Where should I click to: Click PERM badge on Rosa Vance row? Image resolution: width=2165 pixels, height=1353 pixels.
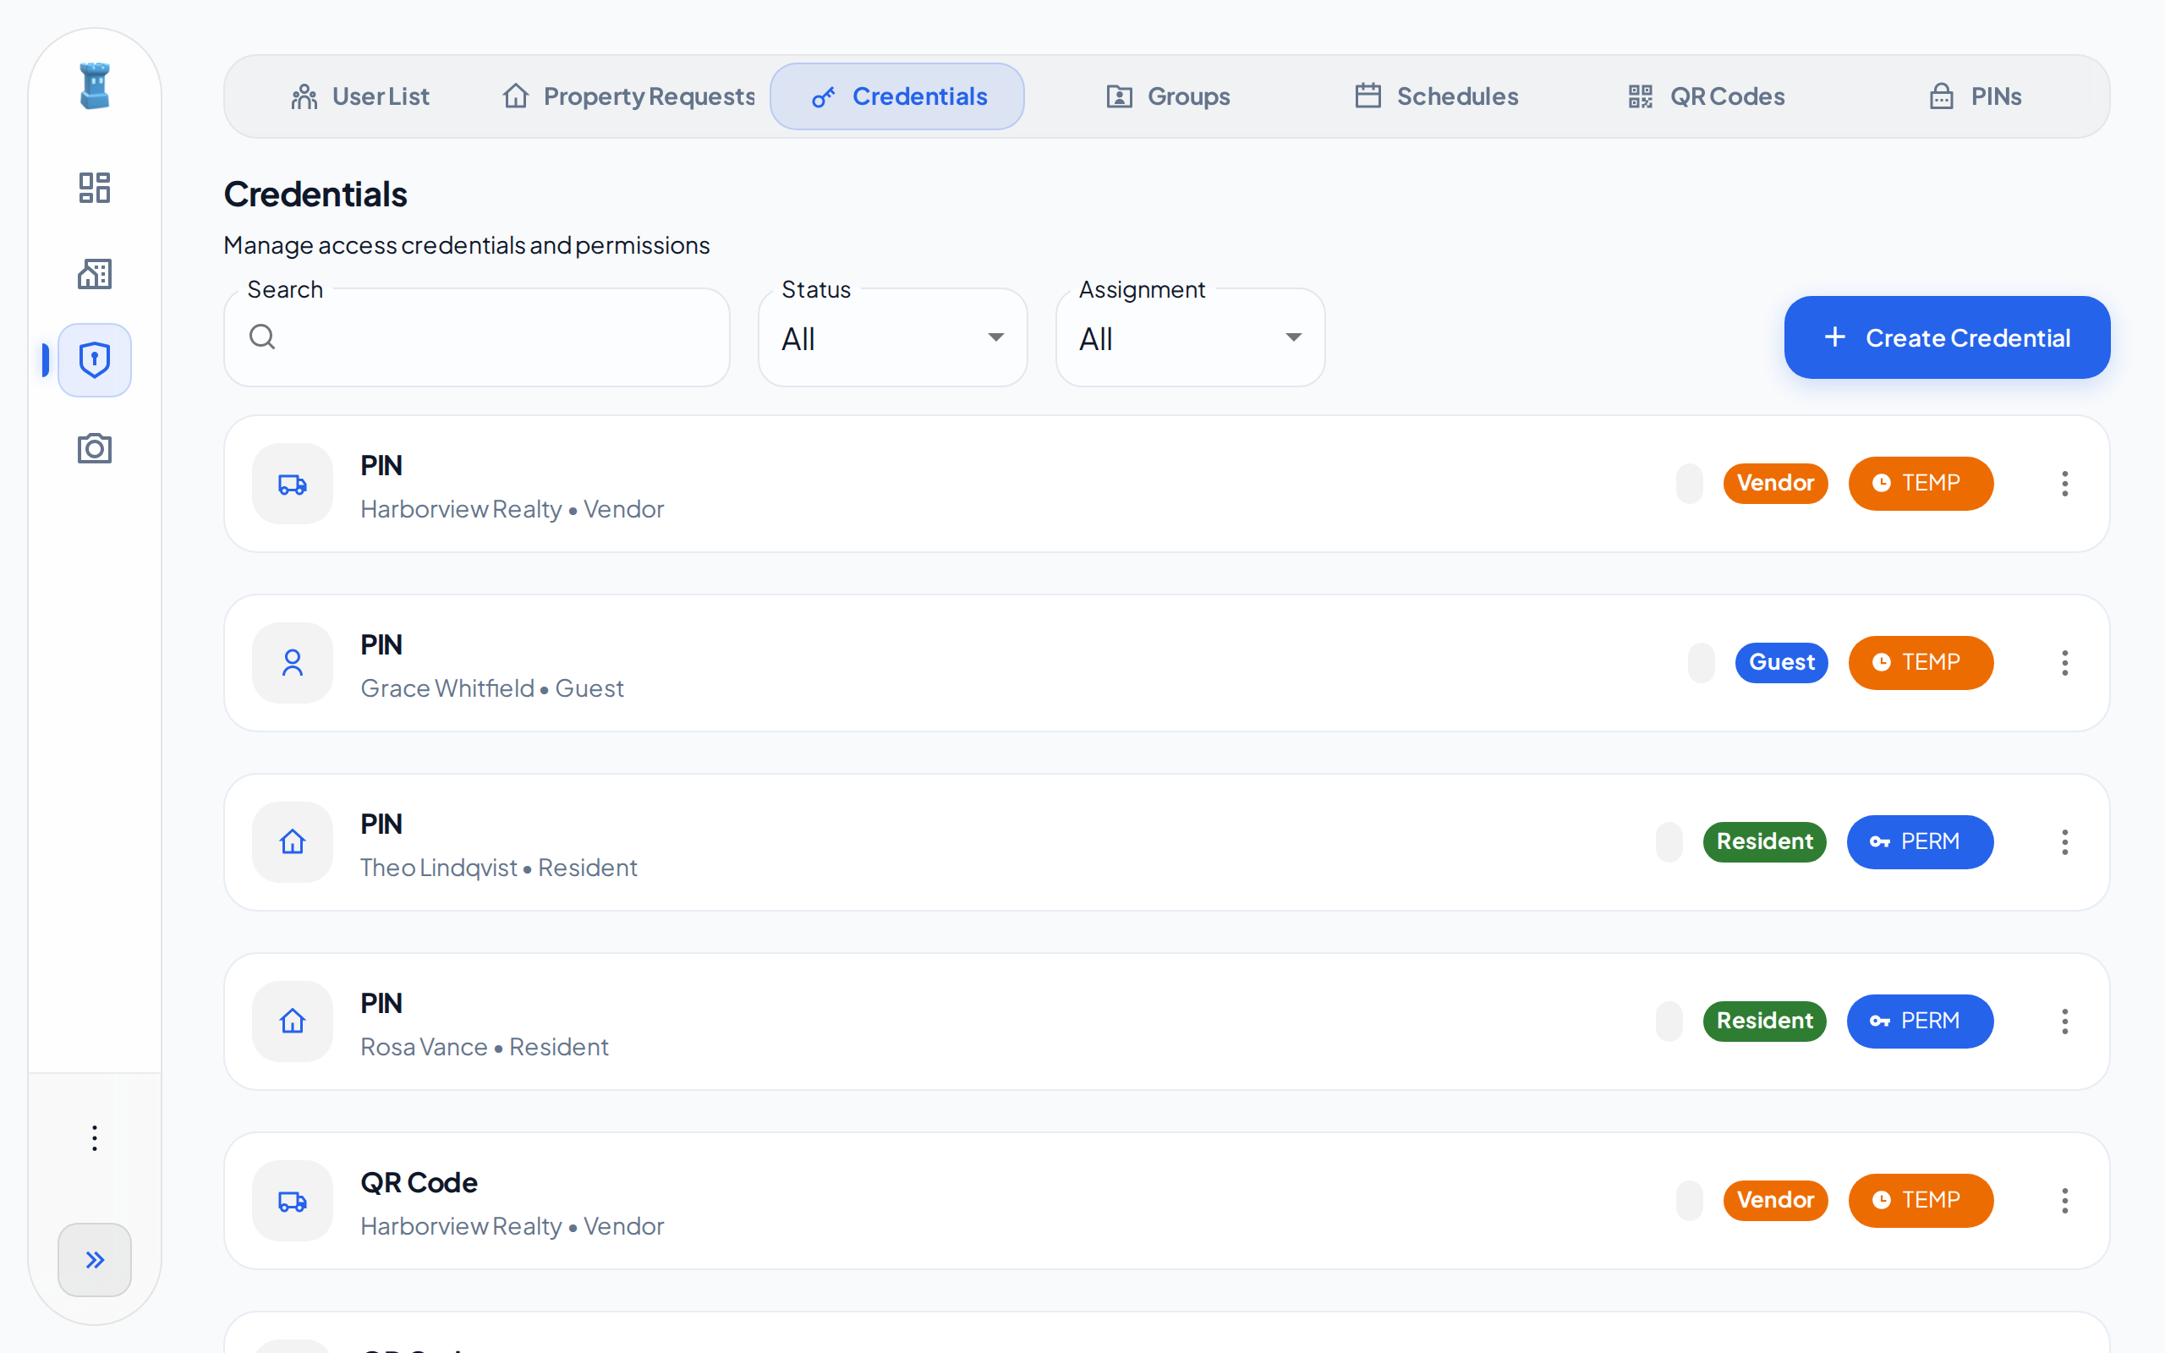pyautogui.click(x=1920, y=1021)
